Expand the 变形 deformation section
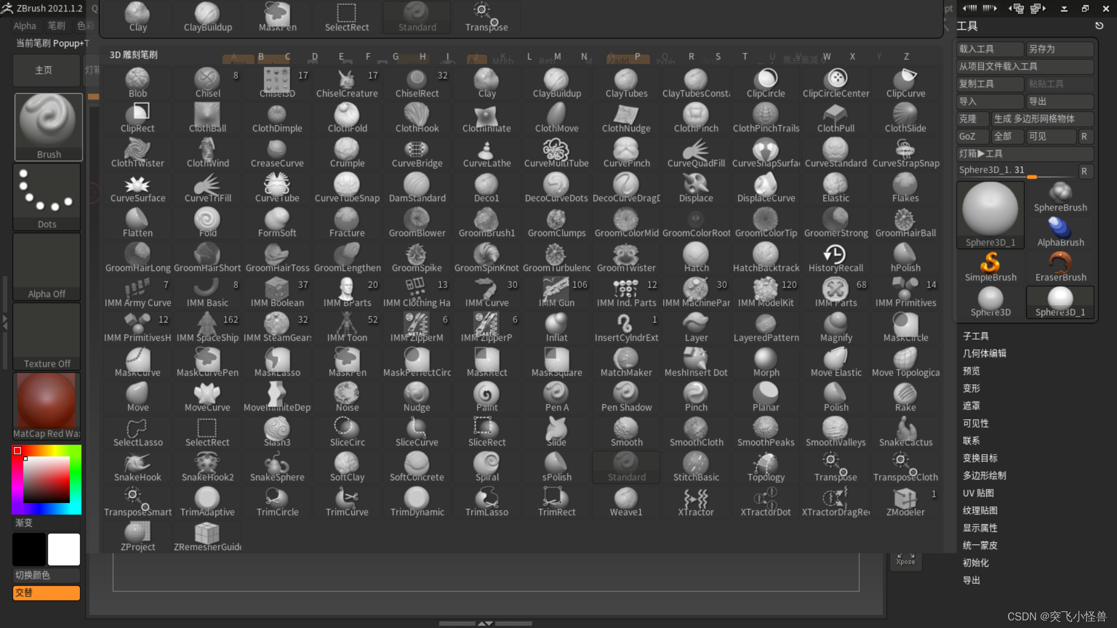This screenshot has height=628, width=1117. click(972, 388)
